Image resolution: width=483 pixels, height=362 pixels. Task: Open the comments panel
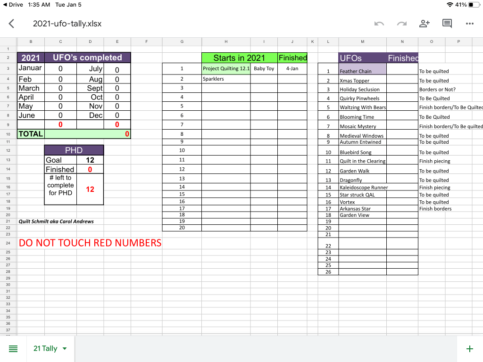447,24
